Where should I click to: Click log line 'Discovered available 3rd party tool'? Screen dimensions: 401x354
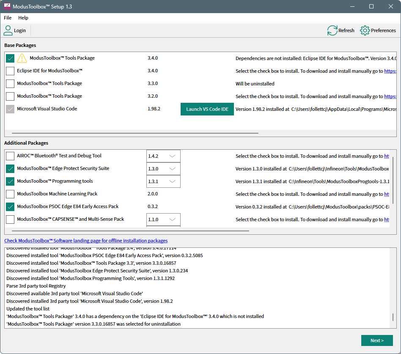pos(75,294)
